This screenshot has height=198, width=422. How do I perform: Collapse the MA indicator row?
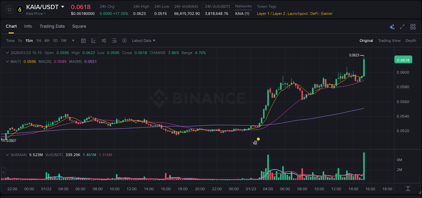pos(7,61)
